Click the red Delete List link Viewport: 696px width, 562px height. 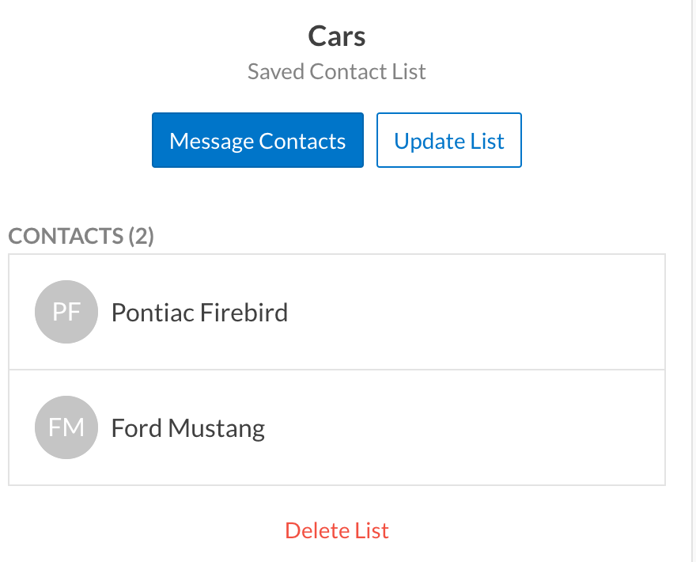337,530
